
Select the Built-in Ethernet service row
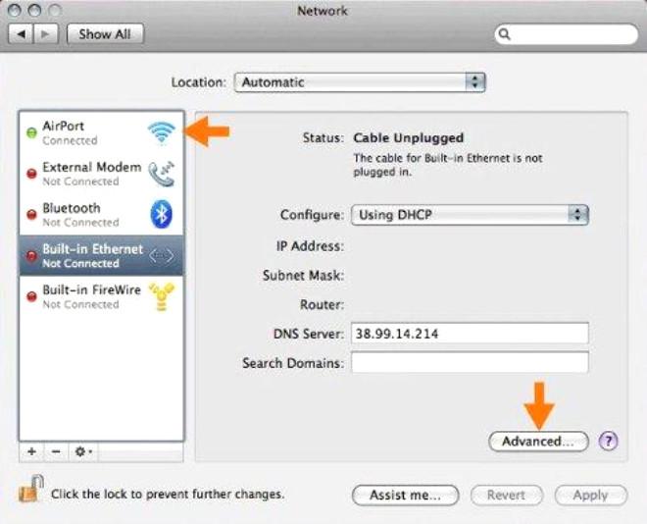coord(101,255)
